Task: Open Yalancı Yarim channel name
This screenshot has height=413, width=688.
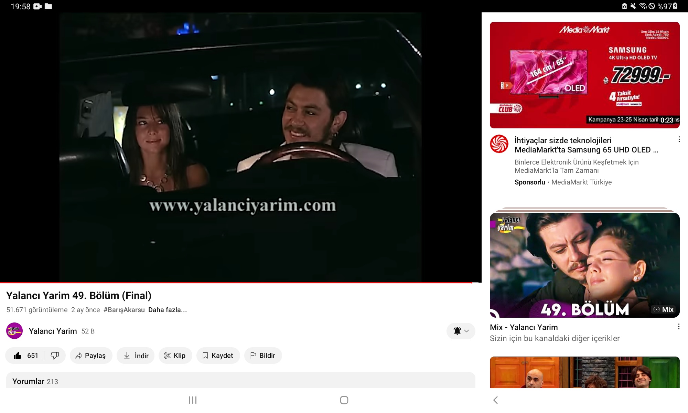Action: click(53, 331)
